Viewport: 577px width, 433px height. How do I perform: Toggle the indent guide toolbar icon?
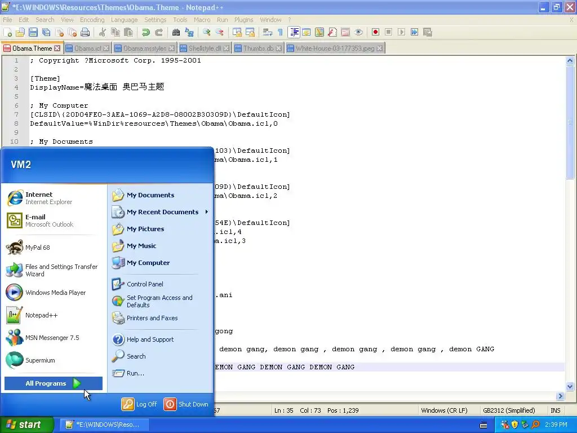point(294,32)
